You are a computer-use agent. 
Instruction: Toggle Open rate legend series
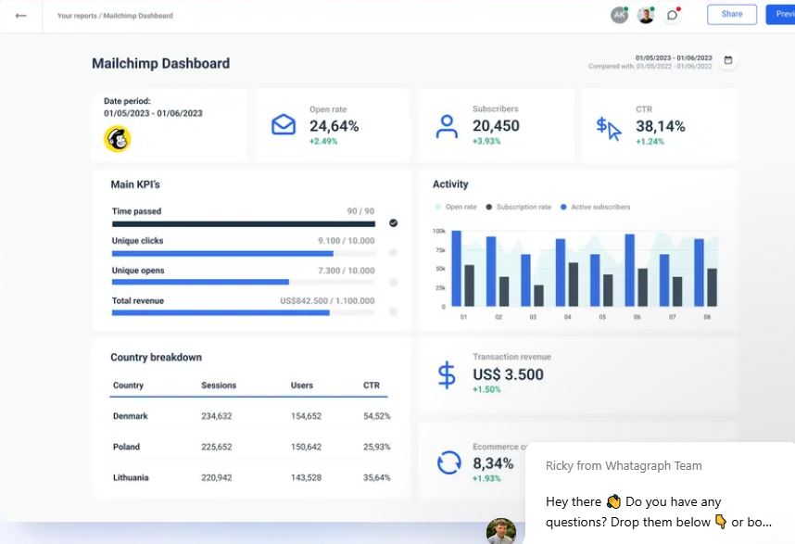coord(456,207)
